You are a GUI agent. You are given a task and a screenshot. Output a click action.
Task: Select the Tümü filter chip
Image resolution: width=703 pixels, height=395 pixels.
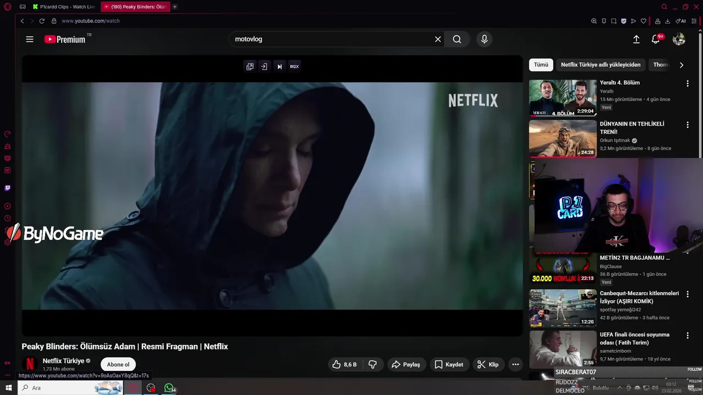541,65
